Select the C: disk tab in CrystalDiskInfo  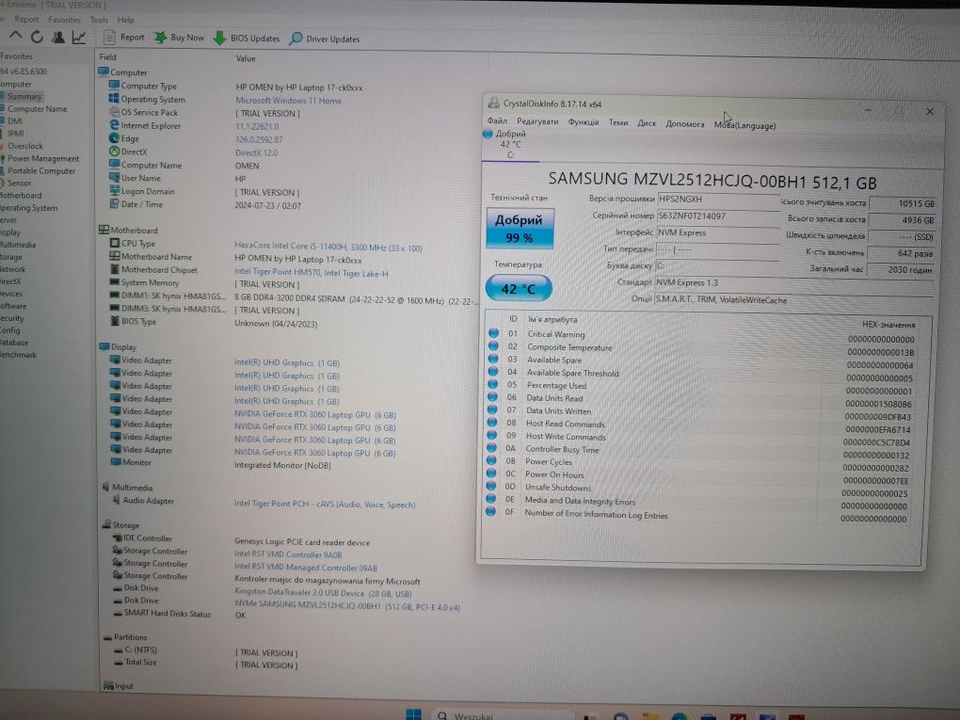coord(511,145)
